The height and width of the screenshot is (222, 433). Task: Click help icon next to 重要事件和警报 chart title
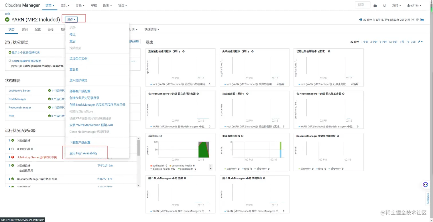pos(242,136)
